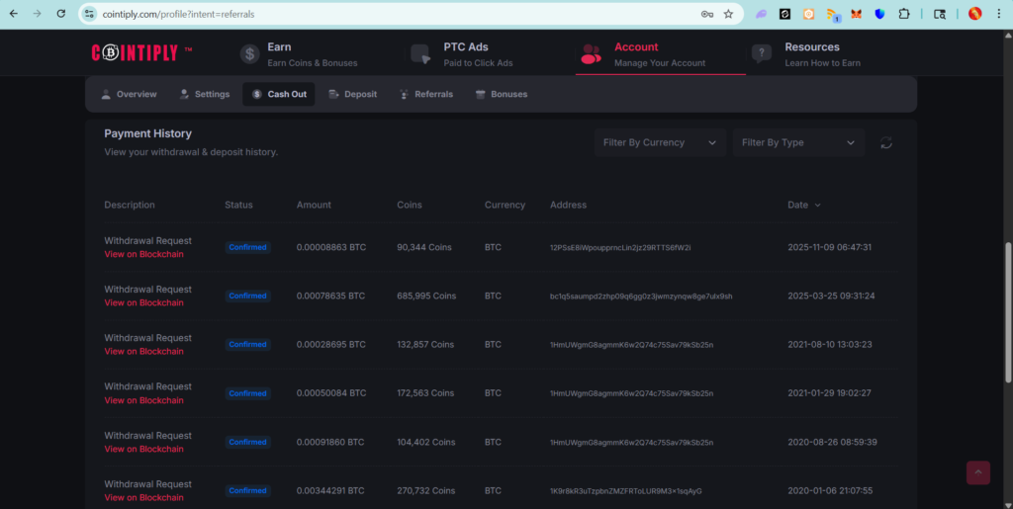
Task: Click the MetaMask fox extension icon
Action: pos(856,14)
